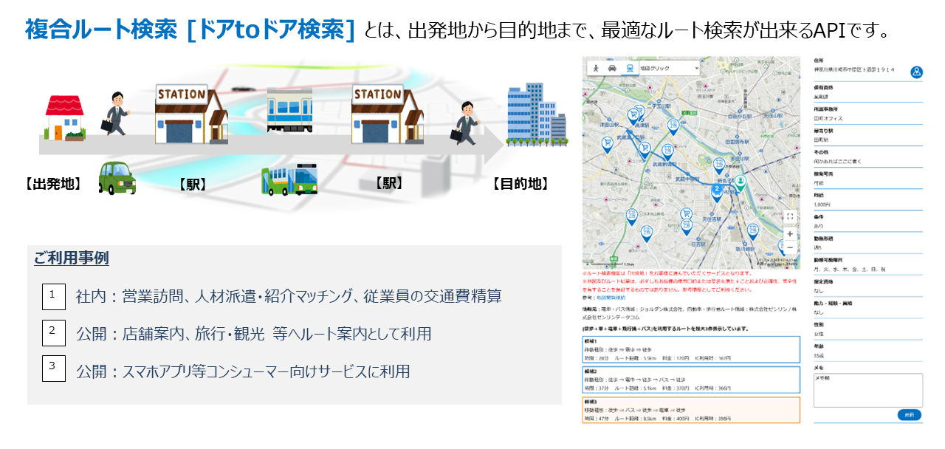
Task: Click the green destination pin on map
Action: (740, 182)
